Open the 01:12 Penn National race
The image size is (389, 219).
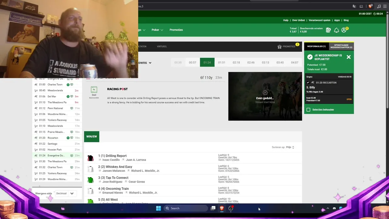pos(57,108)
